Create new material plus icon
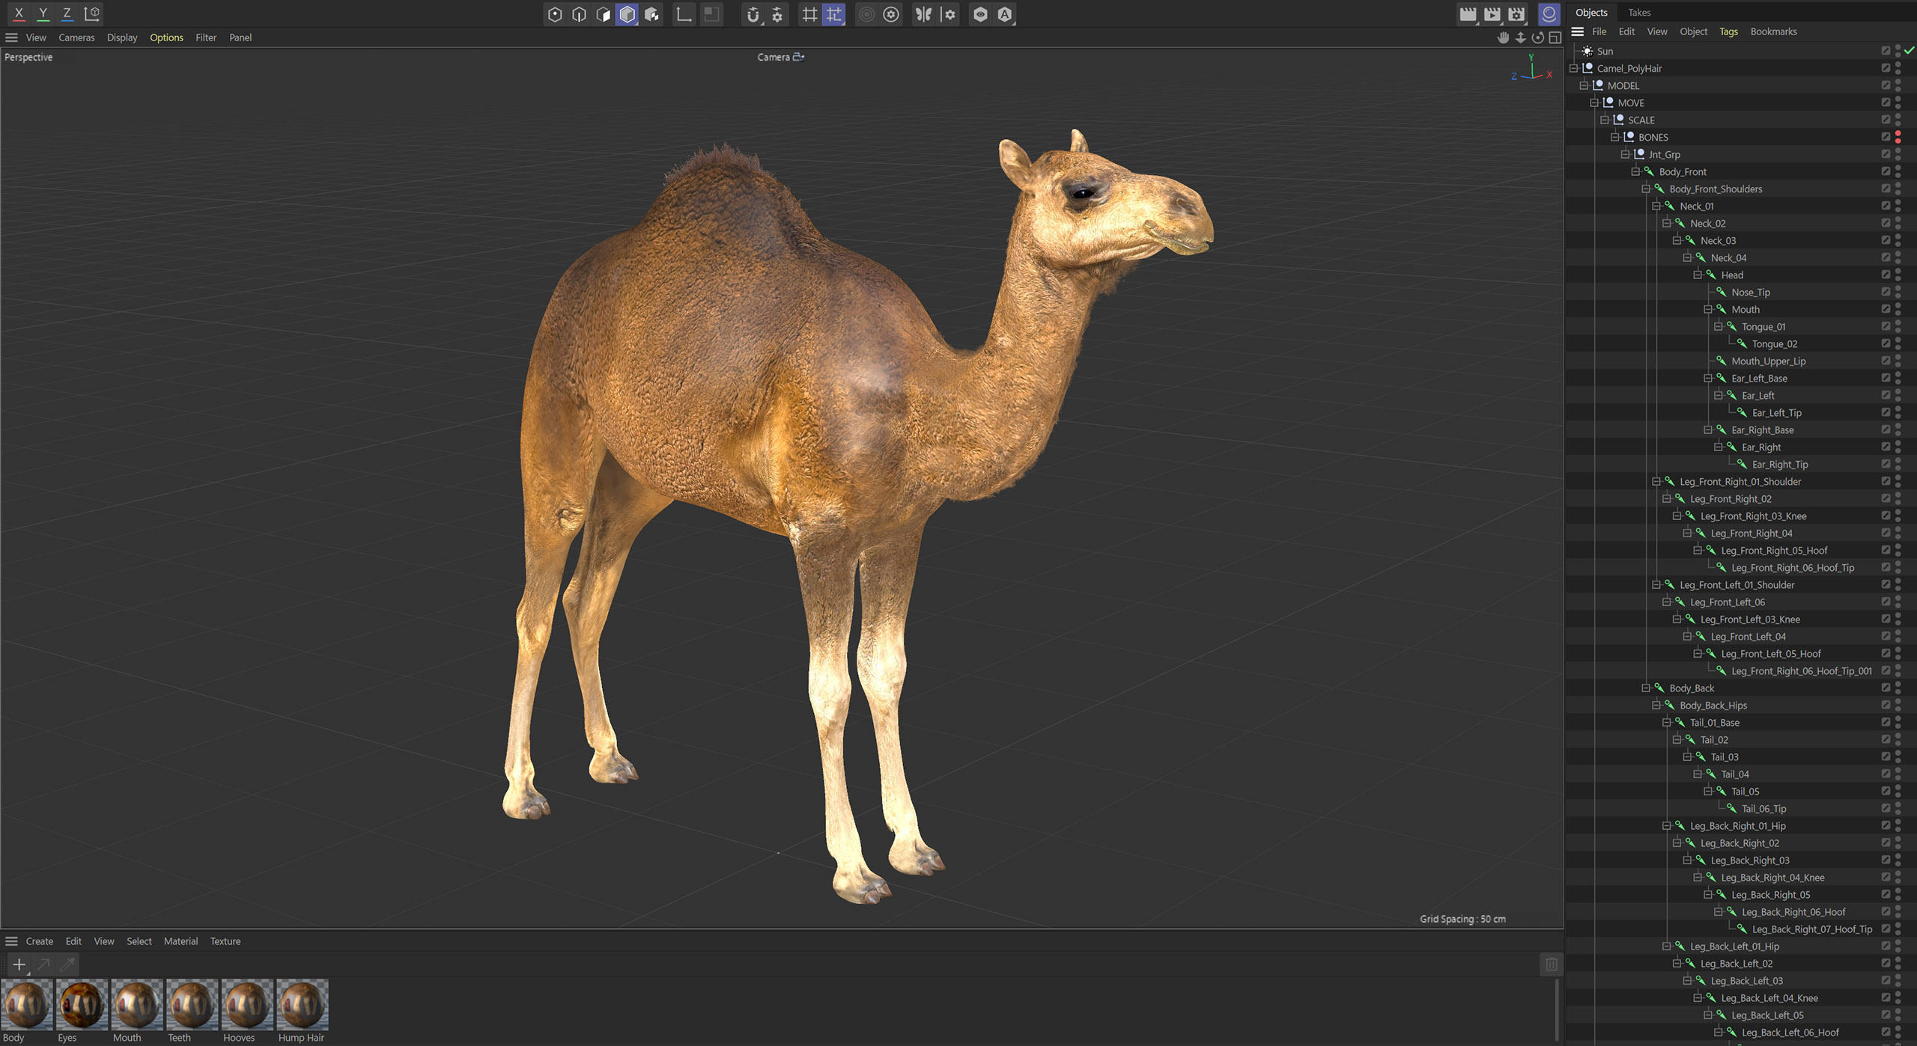The height and width of the screenshot is (1046, 1917). pyautogui.click(x=19, y=965)
